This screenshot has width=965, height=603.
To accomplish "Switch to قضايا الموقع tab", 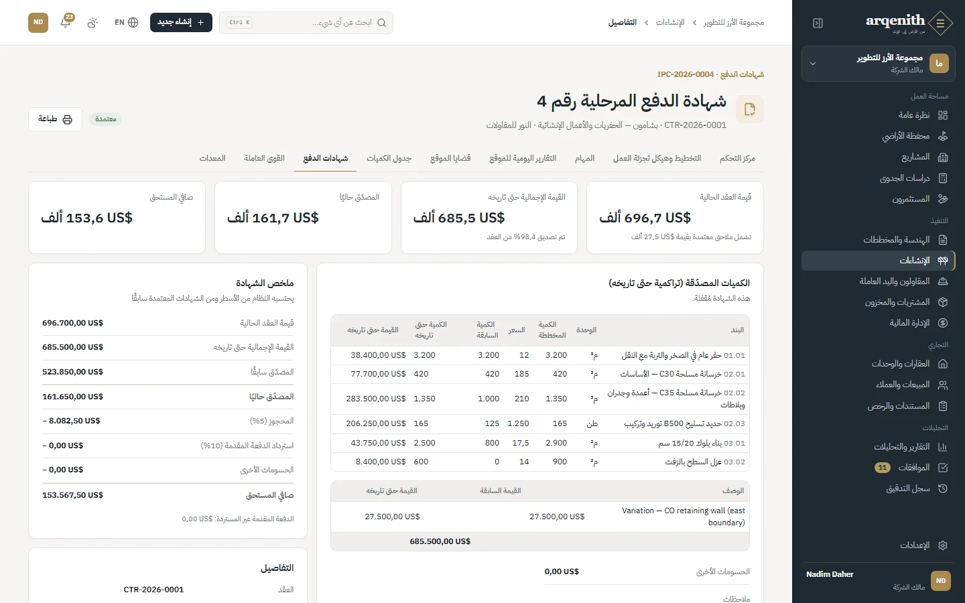I will coord(450,158).
